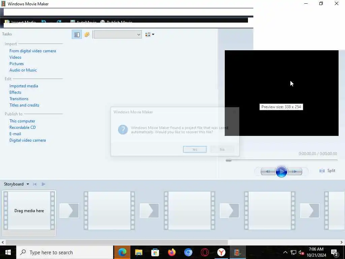Open the Storyboard view dropdown
The image size is (345, 259).
28,184
